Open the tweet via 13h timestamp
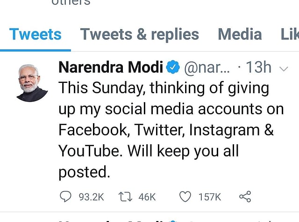Viewport: 299px width, 222px height. point(258,68)
